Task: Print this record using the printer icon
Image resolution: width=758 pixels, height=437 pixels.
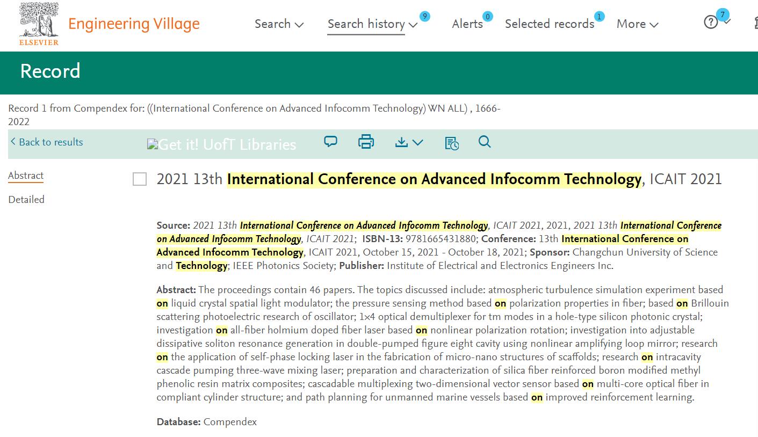Action: [x=366, y=142]
